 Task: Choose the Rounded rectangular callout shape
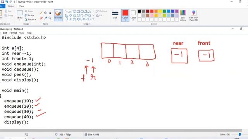82,19
